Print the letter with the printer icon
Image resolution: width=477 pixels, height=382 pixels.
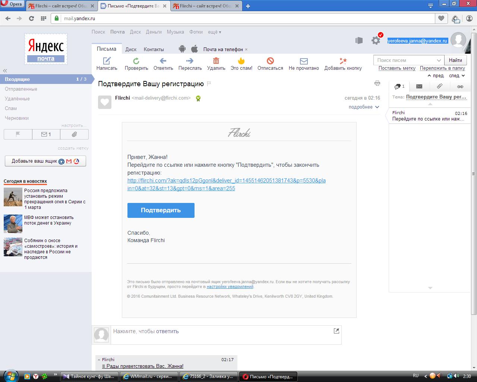(x=377, y=83)
